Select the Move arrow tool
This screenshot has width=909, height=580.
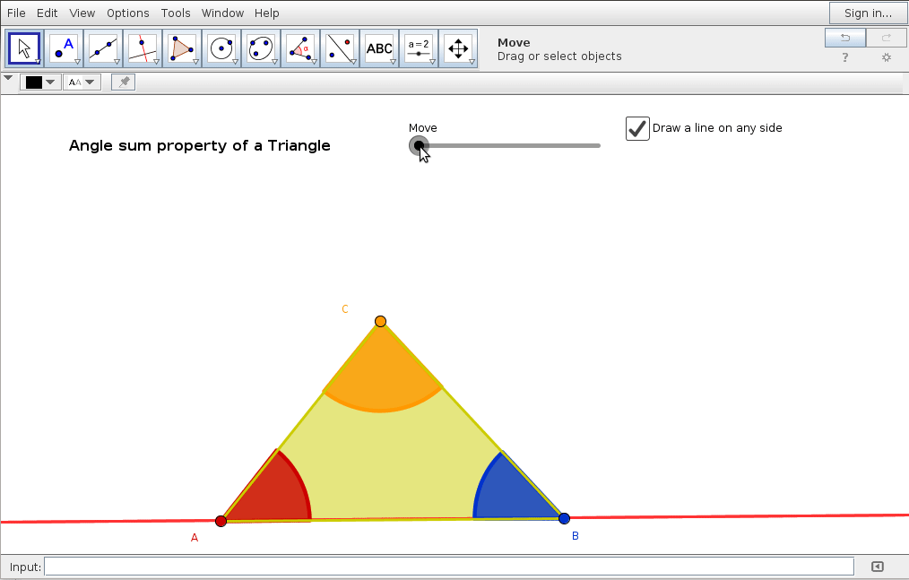pos(24,48)
